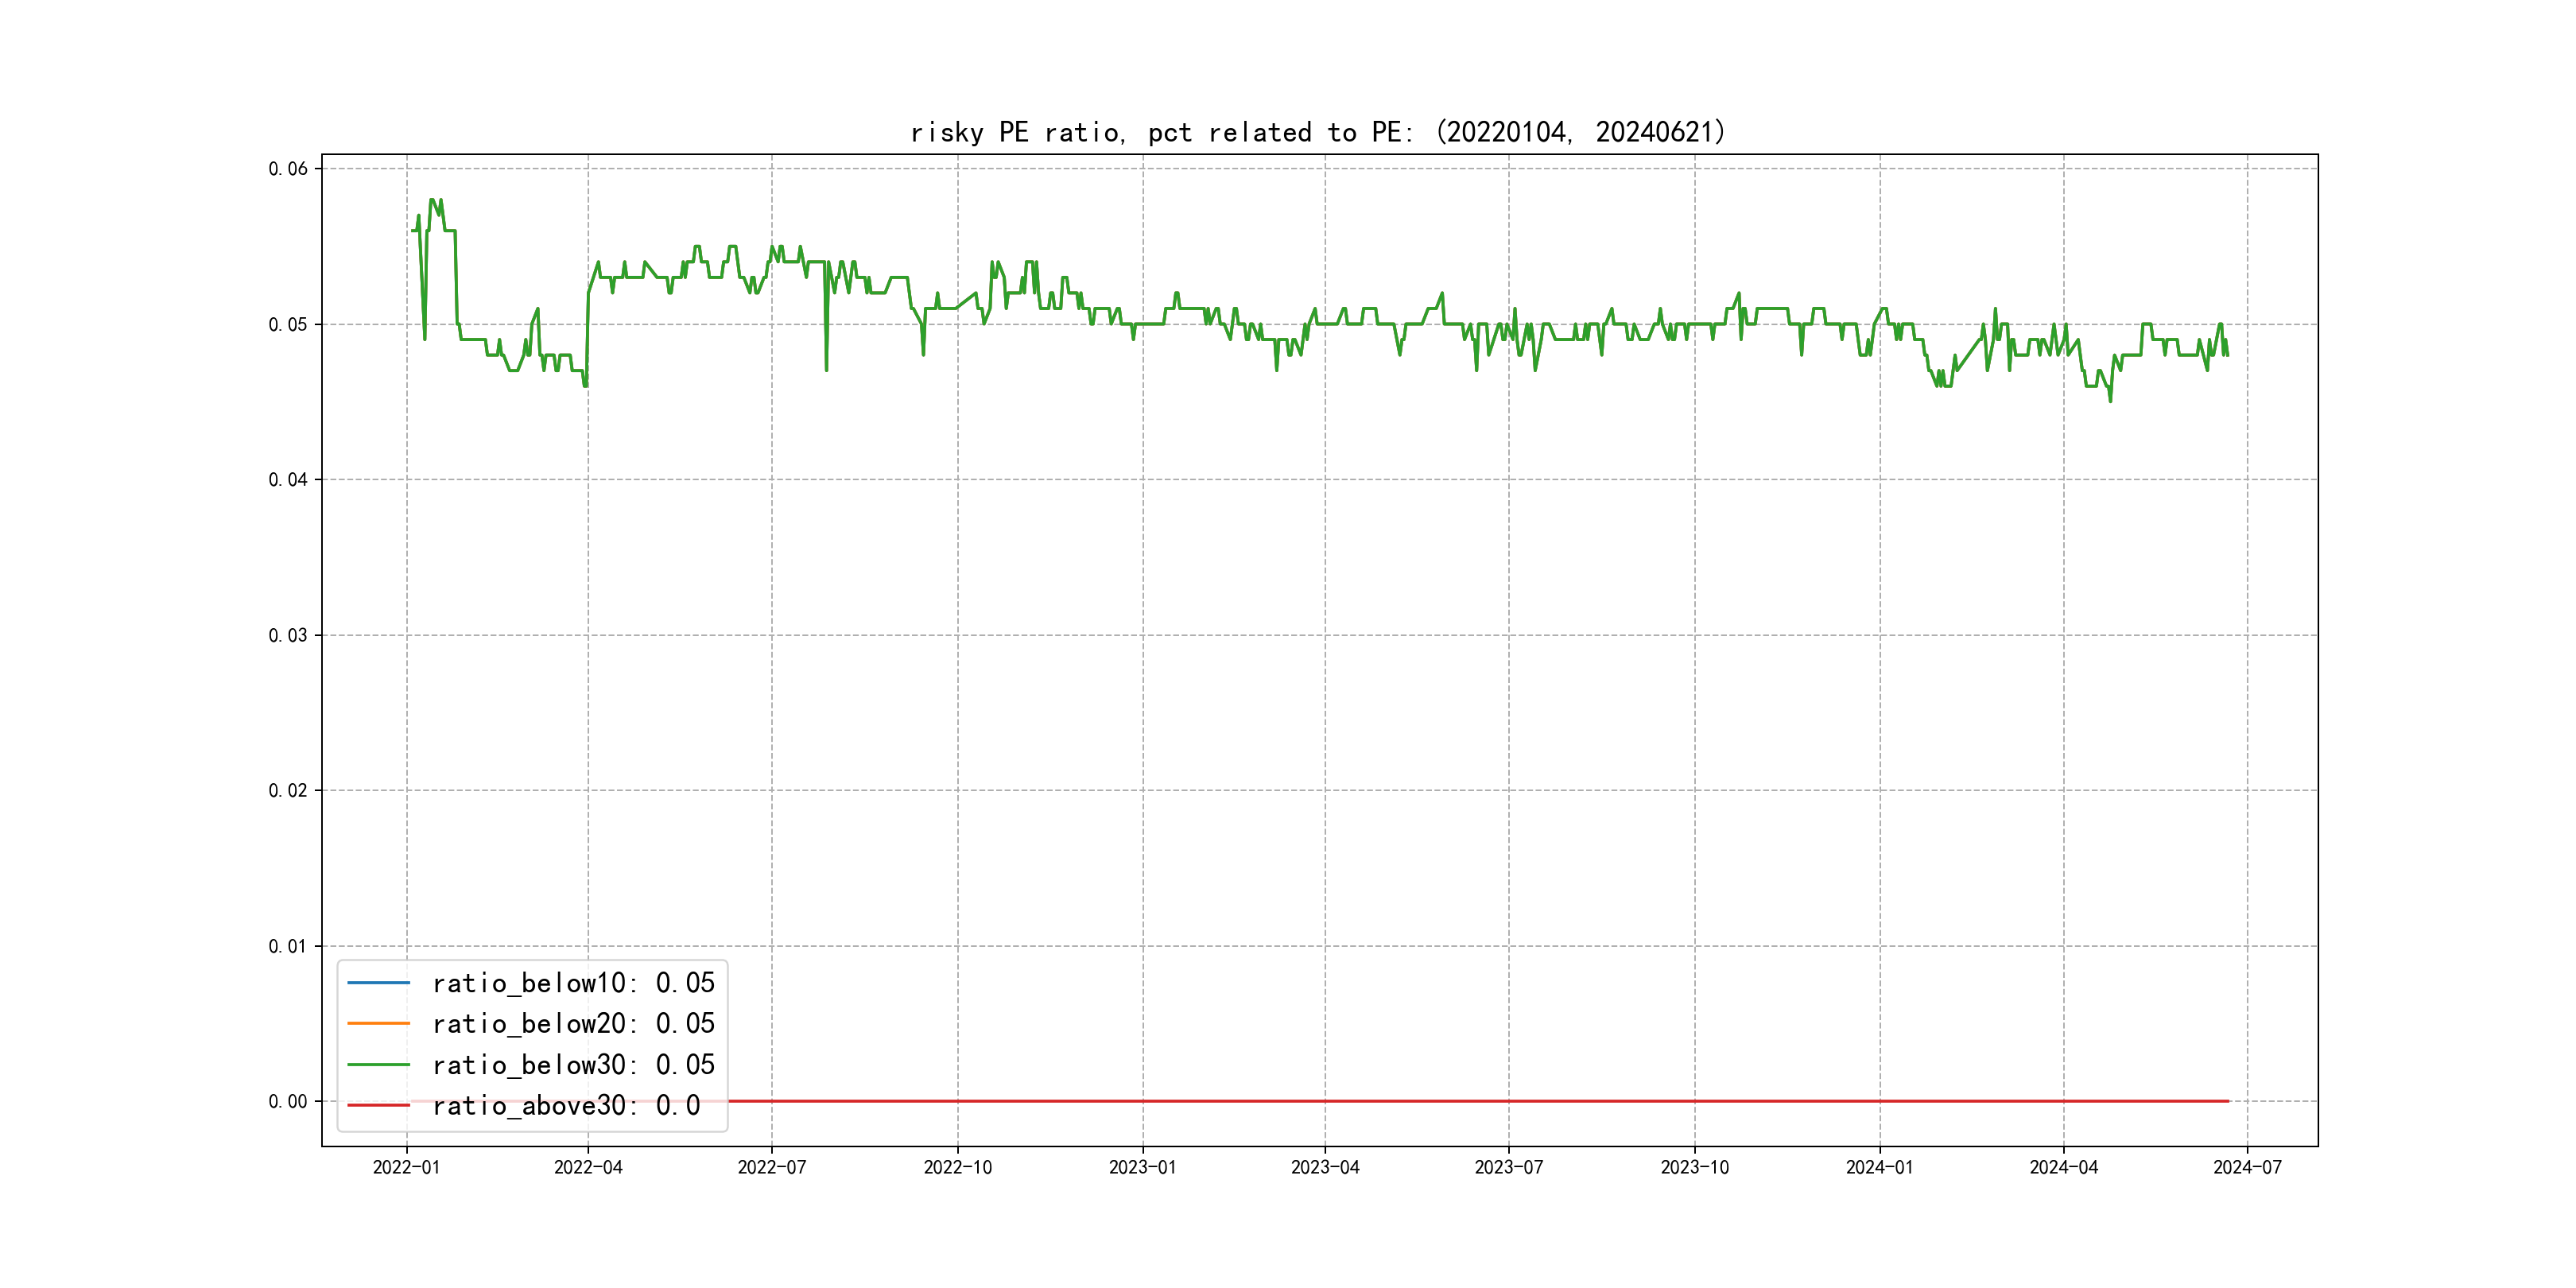Click the 2023-10 x-axis tick label

coord(1694,1167)
